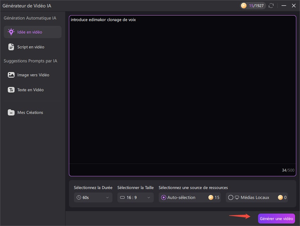Screen dimensions: 300x226
Task: Switch to Idée en vidéo mode
Action: click(32, 32)
